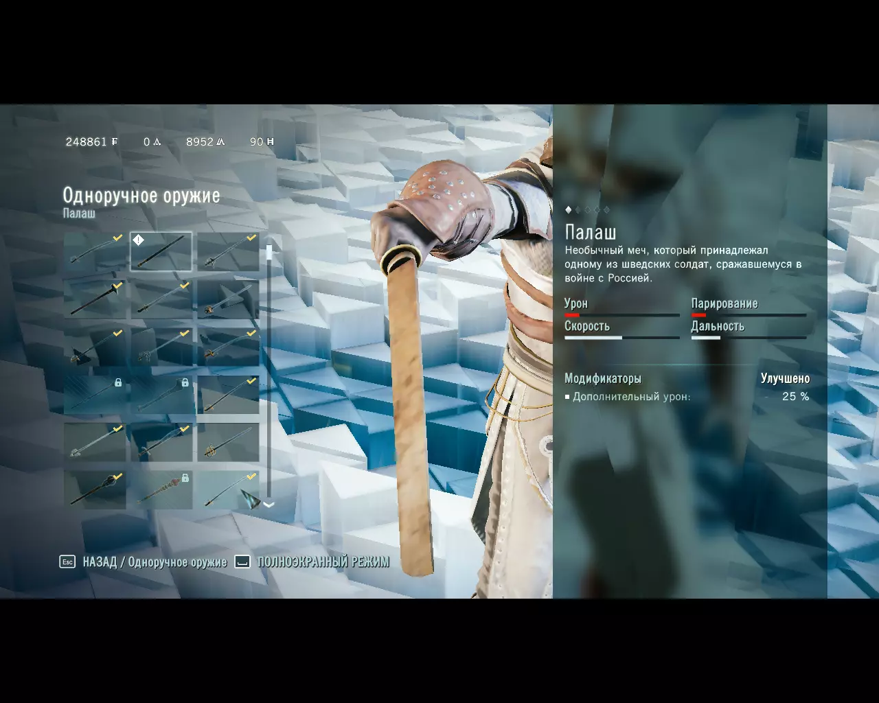This screenshot has height=703, width=879.
Task: Click the Скорость stat label
Action: 587,326
